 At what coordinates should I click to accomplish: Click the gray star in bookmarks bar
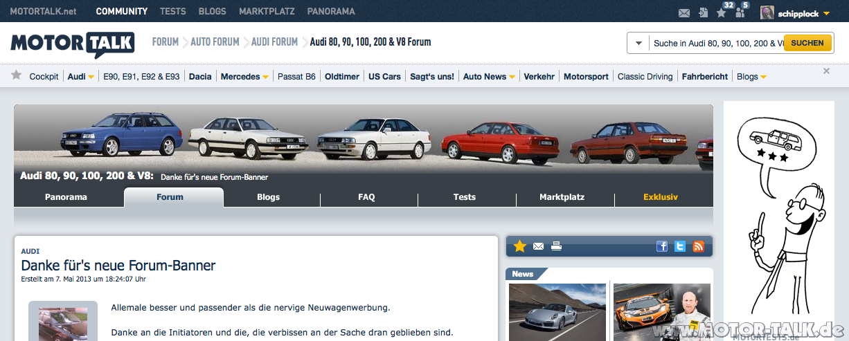coord(16,75)
